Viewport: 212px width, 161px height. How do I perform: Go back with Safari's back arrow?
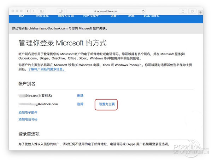coord(28,11)
